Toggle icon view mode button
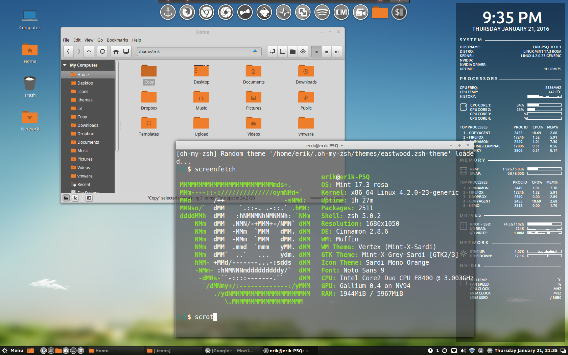 316,51
